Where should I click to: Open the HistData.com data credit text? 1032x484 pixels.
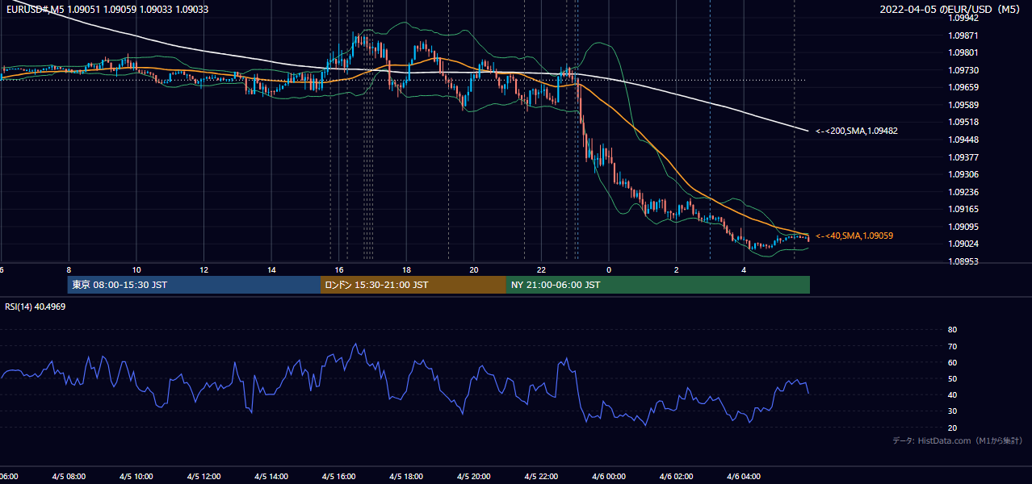coord(958,440)
